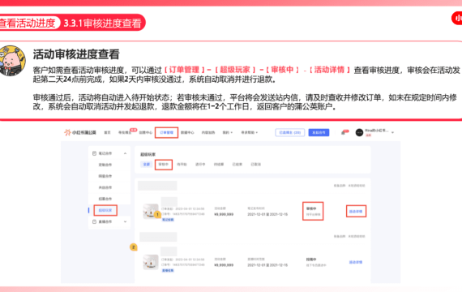
Task: Click the ¥9,999,999 amount in the first order
Action: pyautogui.click(x=224, y=214)
